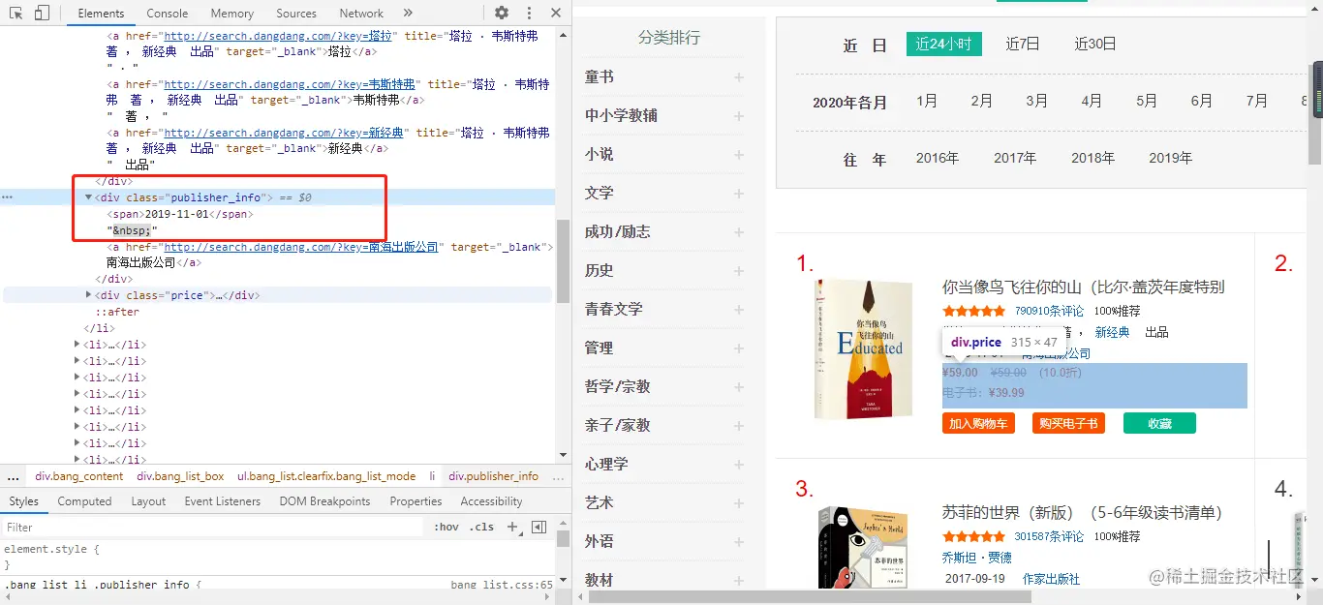Close the DevTools panel
This screenshot has width=1323, height=605.
tap(556, 13)
